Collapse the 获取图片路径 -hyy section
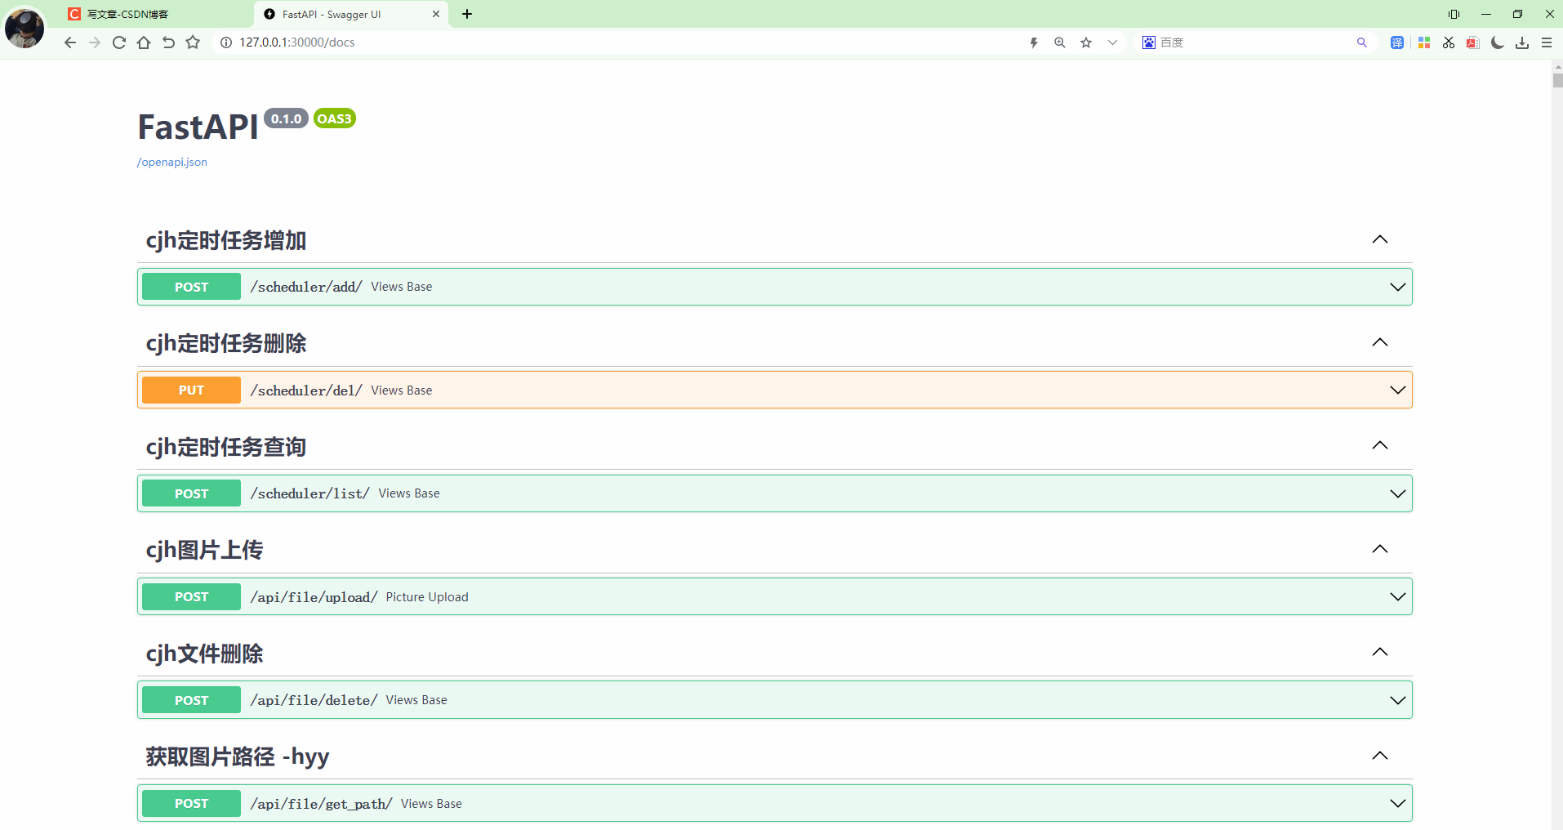The height and width of the screenshot is (830, 1563). tap(1380, 756)
